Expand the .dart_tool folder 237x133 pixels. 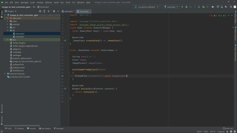(7, 18)
